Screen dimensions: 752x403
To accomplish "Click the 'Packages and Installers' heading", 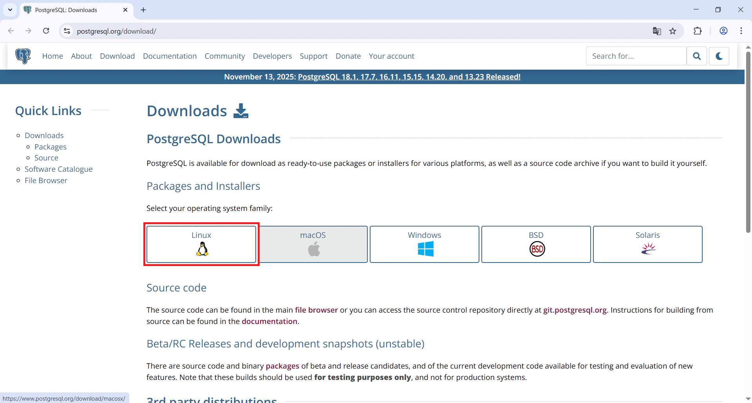I will pos(203,186).
